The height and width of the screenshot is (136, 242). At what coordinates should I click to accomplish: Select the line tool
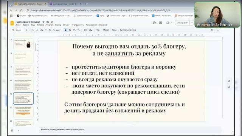(79, 30)
